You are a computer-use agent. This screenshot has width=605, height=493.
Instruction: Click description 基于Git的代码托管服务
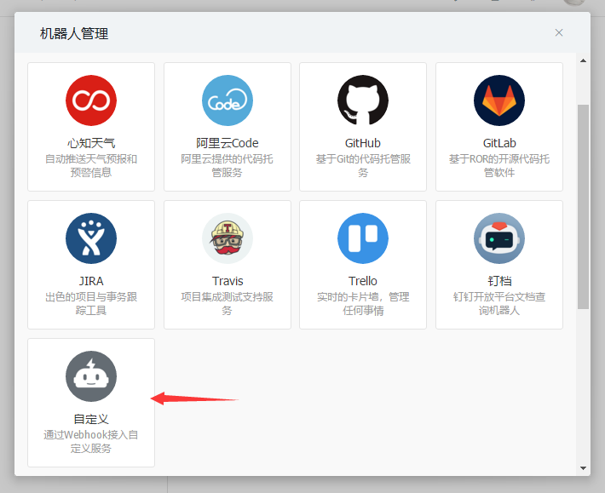tap(363, 166)
